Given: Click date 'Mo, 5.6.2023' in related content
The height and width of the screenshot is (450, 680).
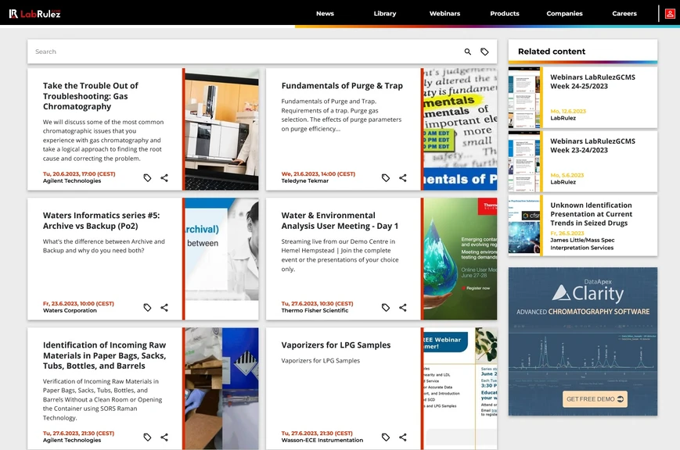Looking at the screenshot, I should (567, 176).
